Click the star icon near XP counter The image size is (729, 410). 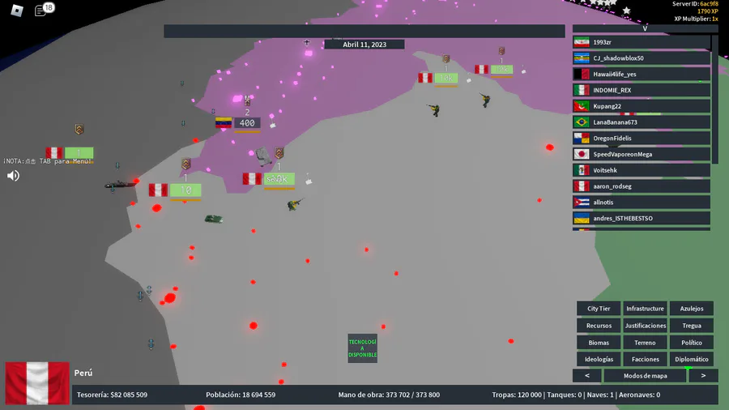(626, 11)
